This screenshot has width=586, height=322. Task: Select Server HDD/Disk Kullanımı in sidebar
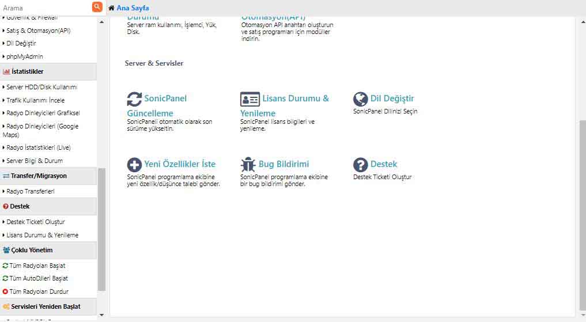pos(41,87)
